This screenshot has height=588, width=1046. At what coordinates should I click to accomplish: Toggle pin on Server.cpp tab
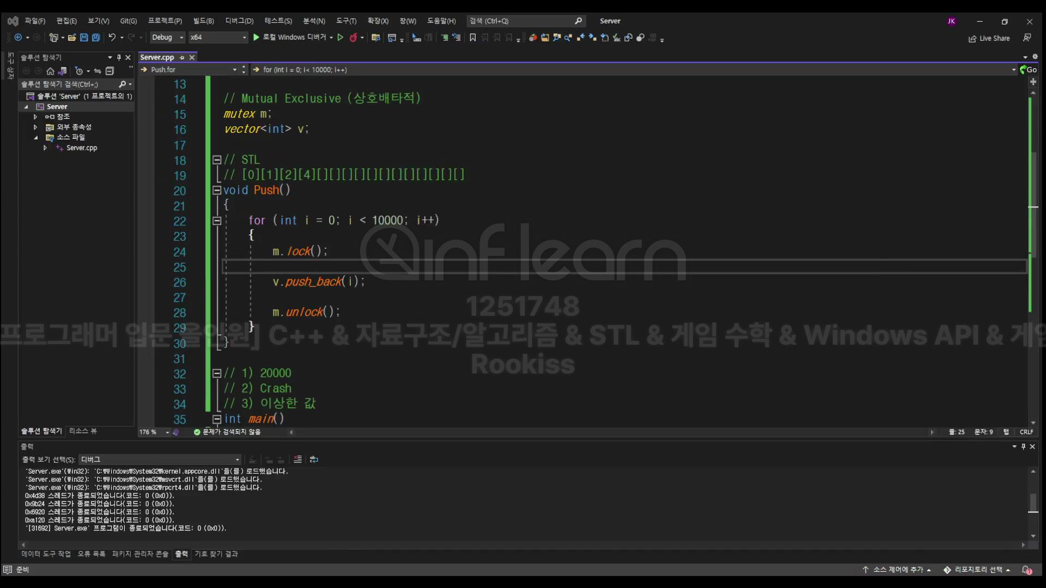[182, 58]
